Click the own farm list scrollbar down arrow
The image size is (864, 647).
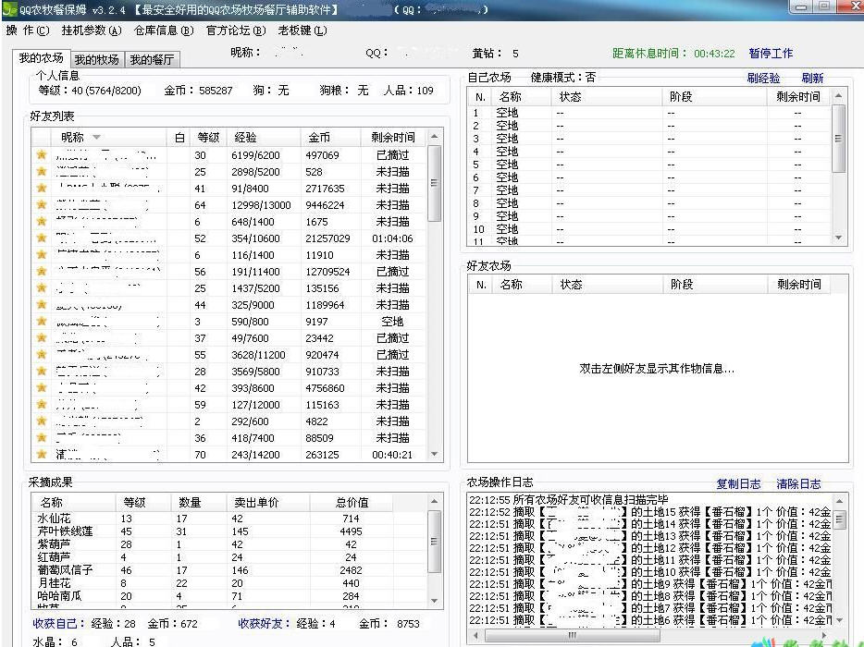[x=839, y=239]
